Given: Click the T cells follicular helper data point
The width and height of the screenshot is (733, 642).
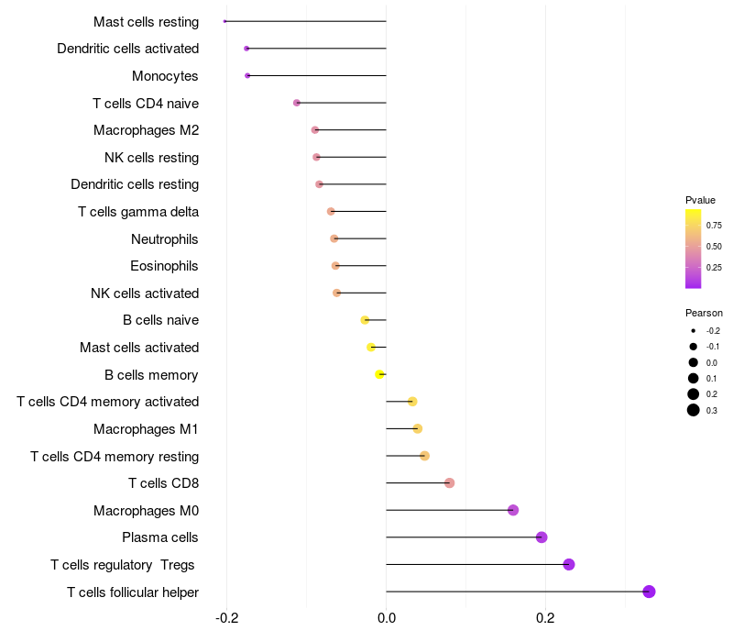Looking at the screenshot, I should pos(649,592).
